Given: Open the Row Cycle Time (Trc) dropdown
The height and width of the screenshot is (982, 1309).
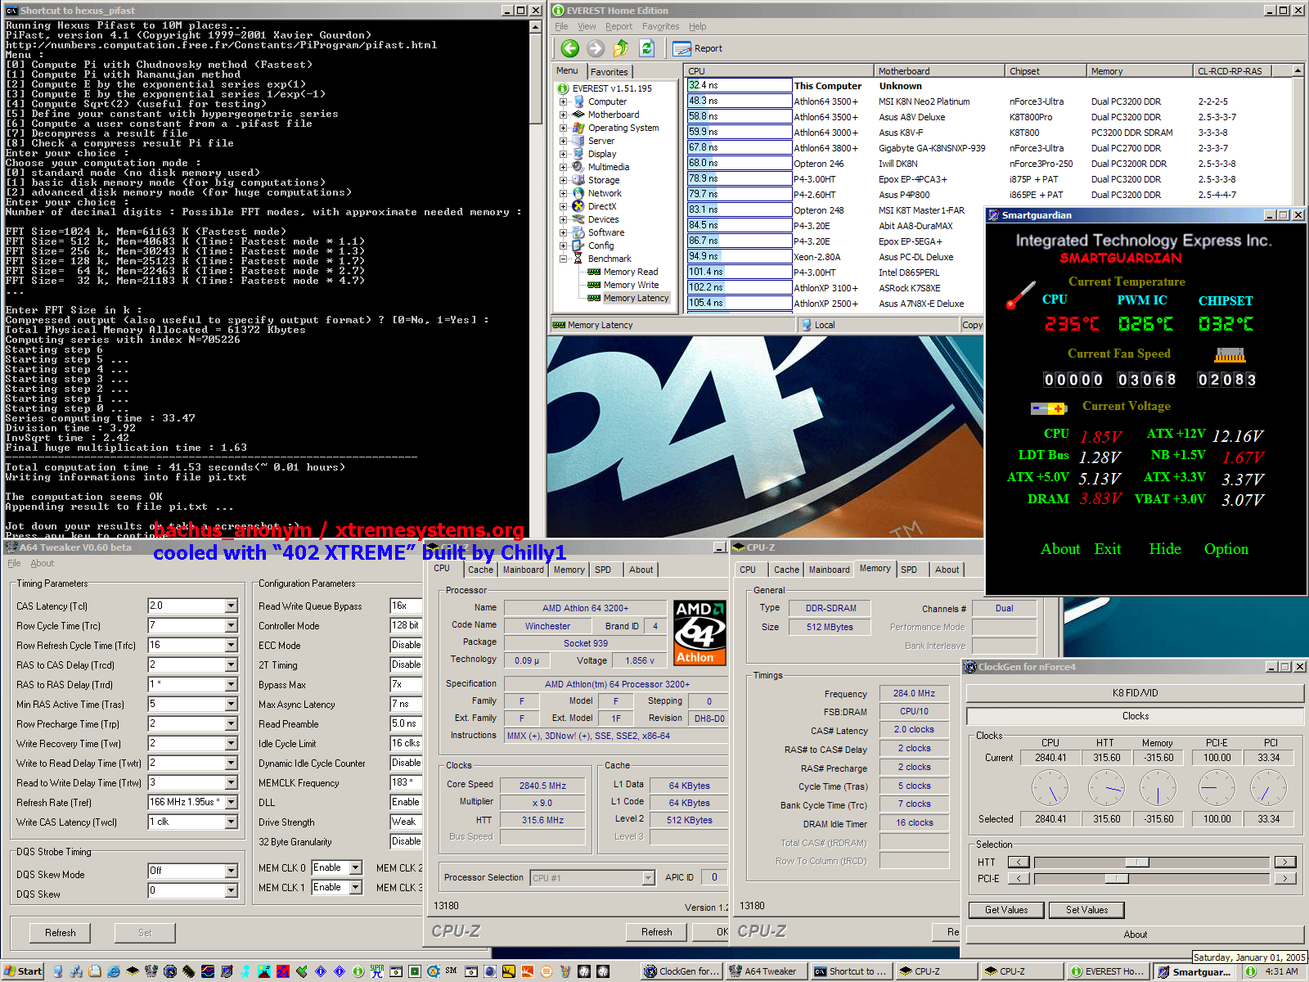Looking at the screenshot, I should 232,625.
